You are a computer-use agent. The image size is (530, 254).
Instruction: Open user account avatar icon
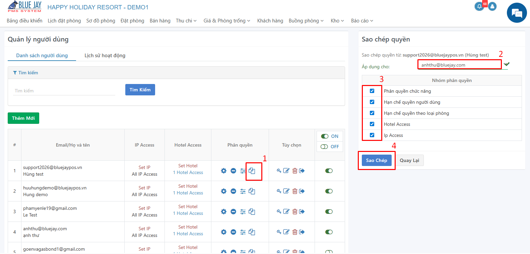pos(492,6)
